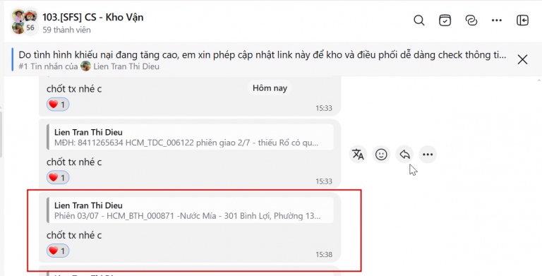Toggle heart reaction on 15:38 message
Image resolution: width=542 pixels, height=276 pixels.
click(58, 251)
